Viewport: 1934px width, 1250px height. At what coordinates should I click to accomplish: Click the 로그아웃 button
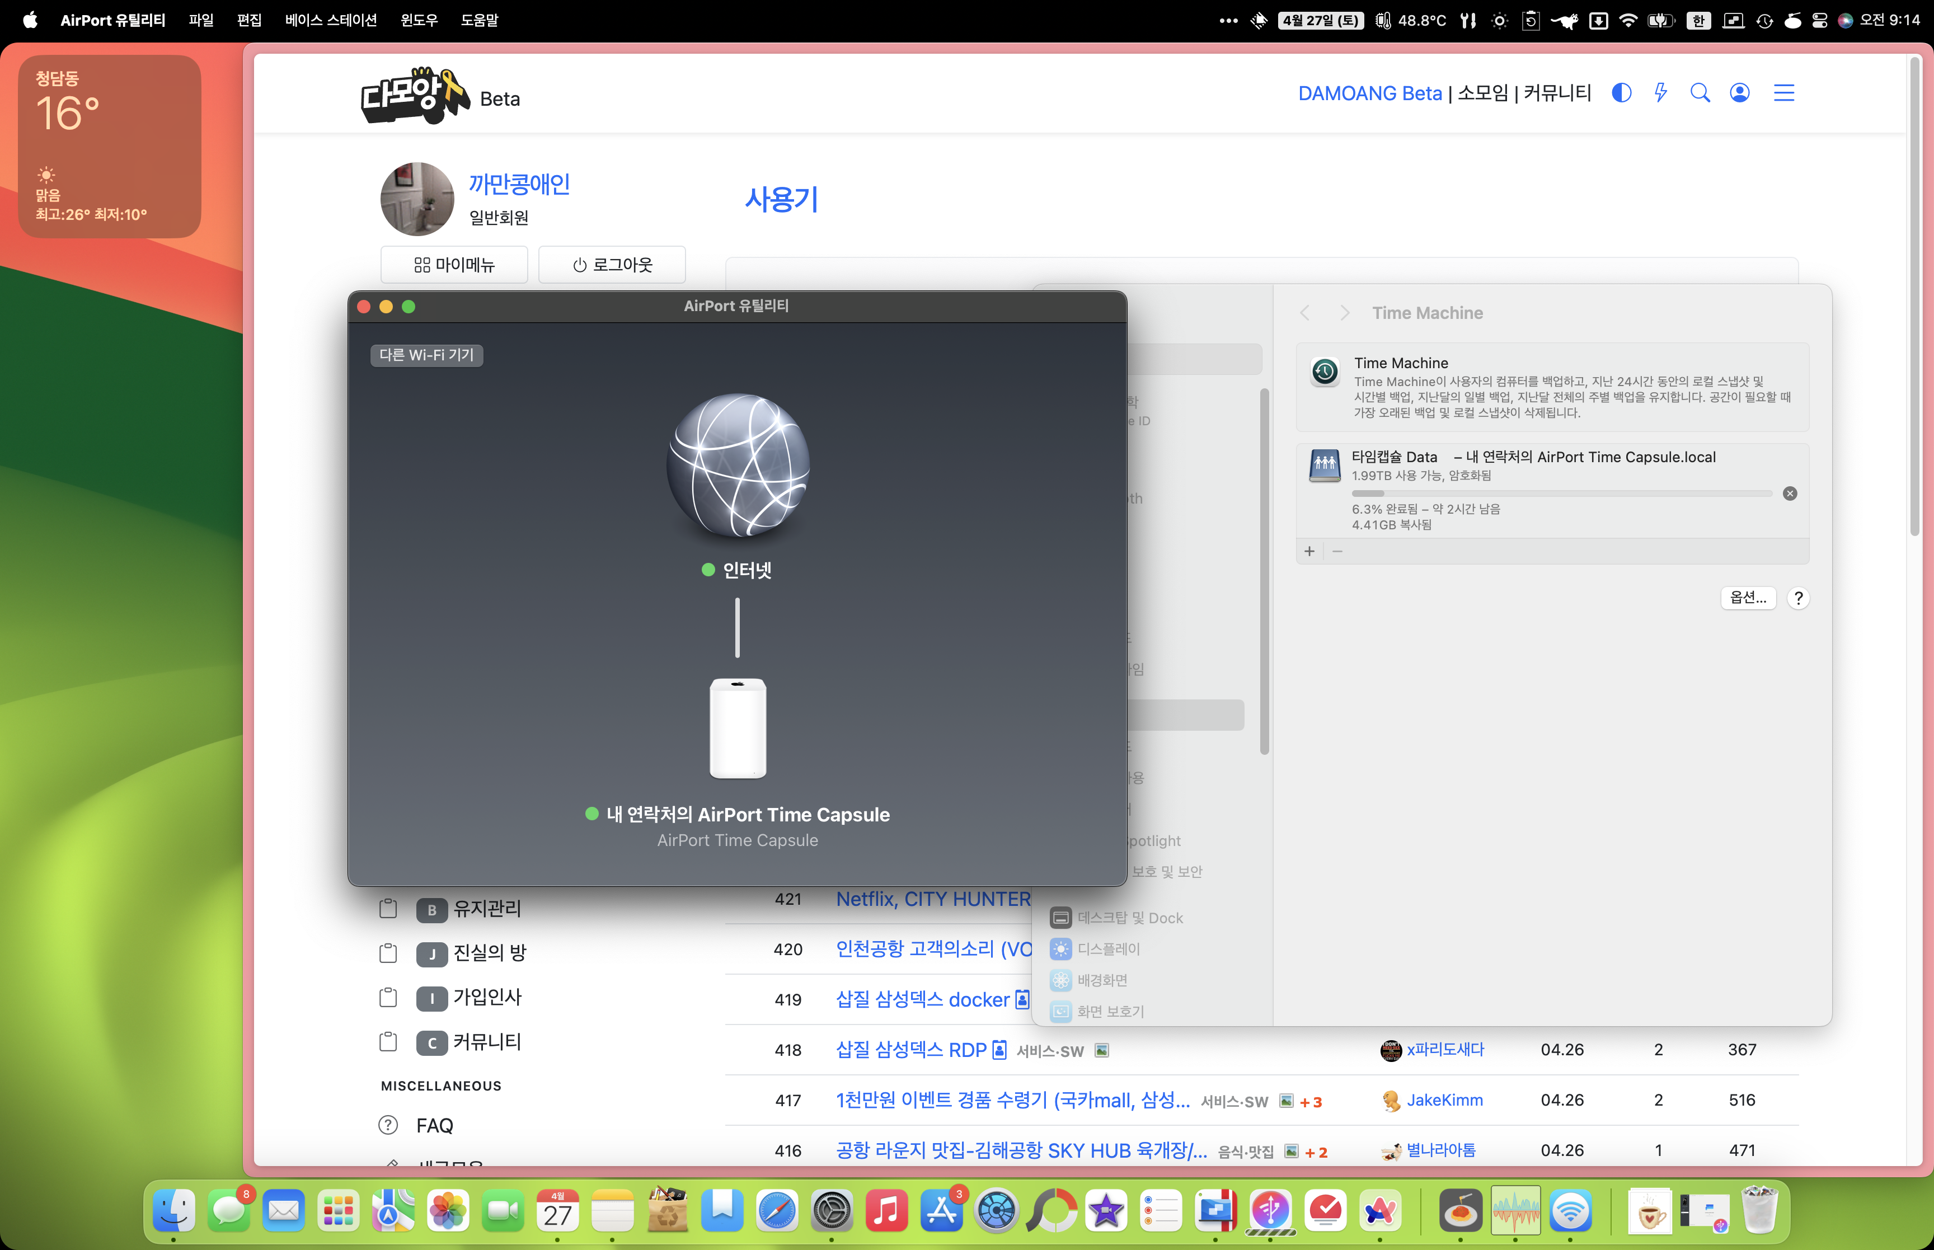coord(612,265)
